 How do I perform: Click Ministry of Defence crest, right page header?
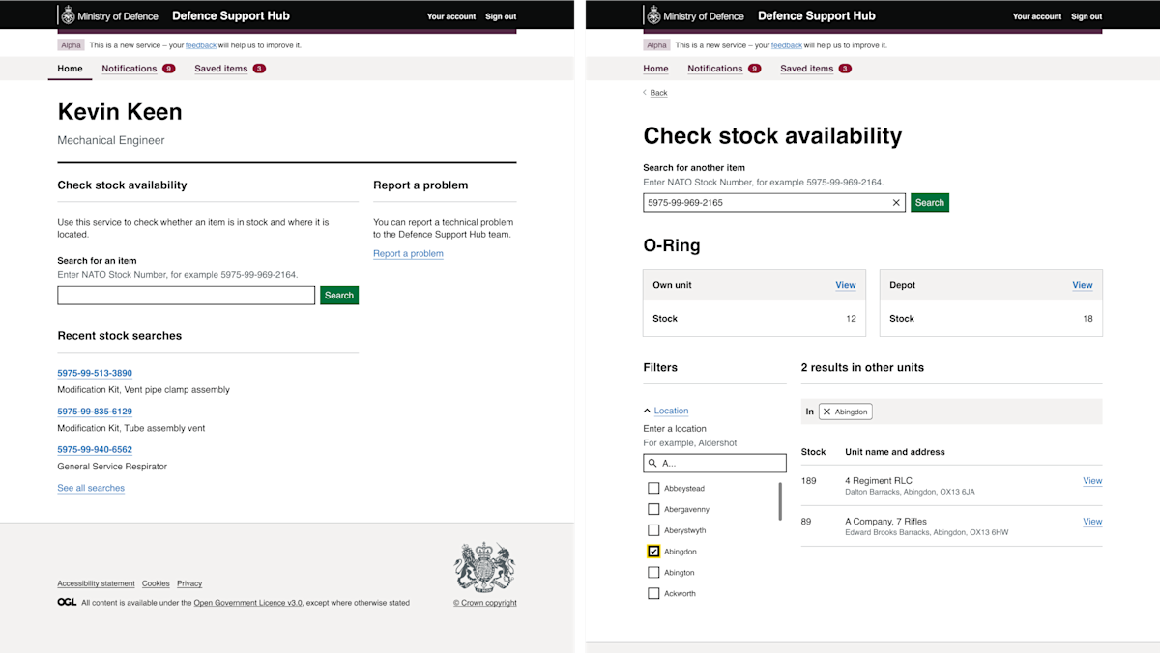pyautogui.click(x=653, y=15)
